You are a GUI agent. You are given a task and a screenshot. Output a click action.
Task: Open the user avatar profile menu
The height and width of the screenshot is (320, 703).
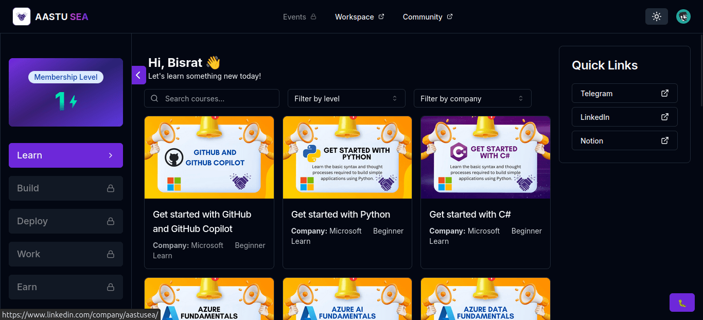pyautogui.click(x=683, y=16)
